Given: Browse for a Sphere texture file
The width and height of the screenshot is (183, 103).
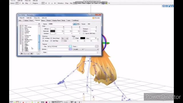Looking at the screenshot, I should (70, 49).
